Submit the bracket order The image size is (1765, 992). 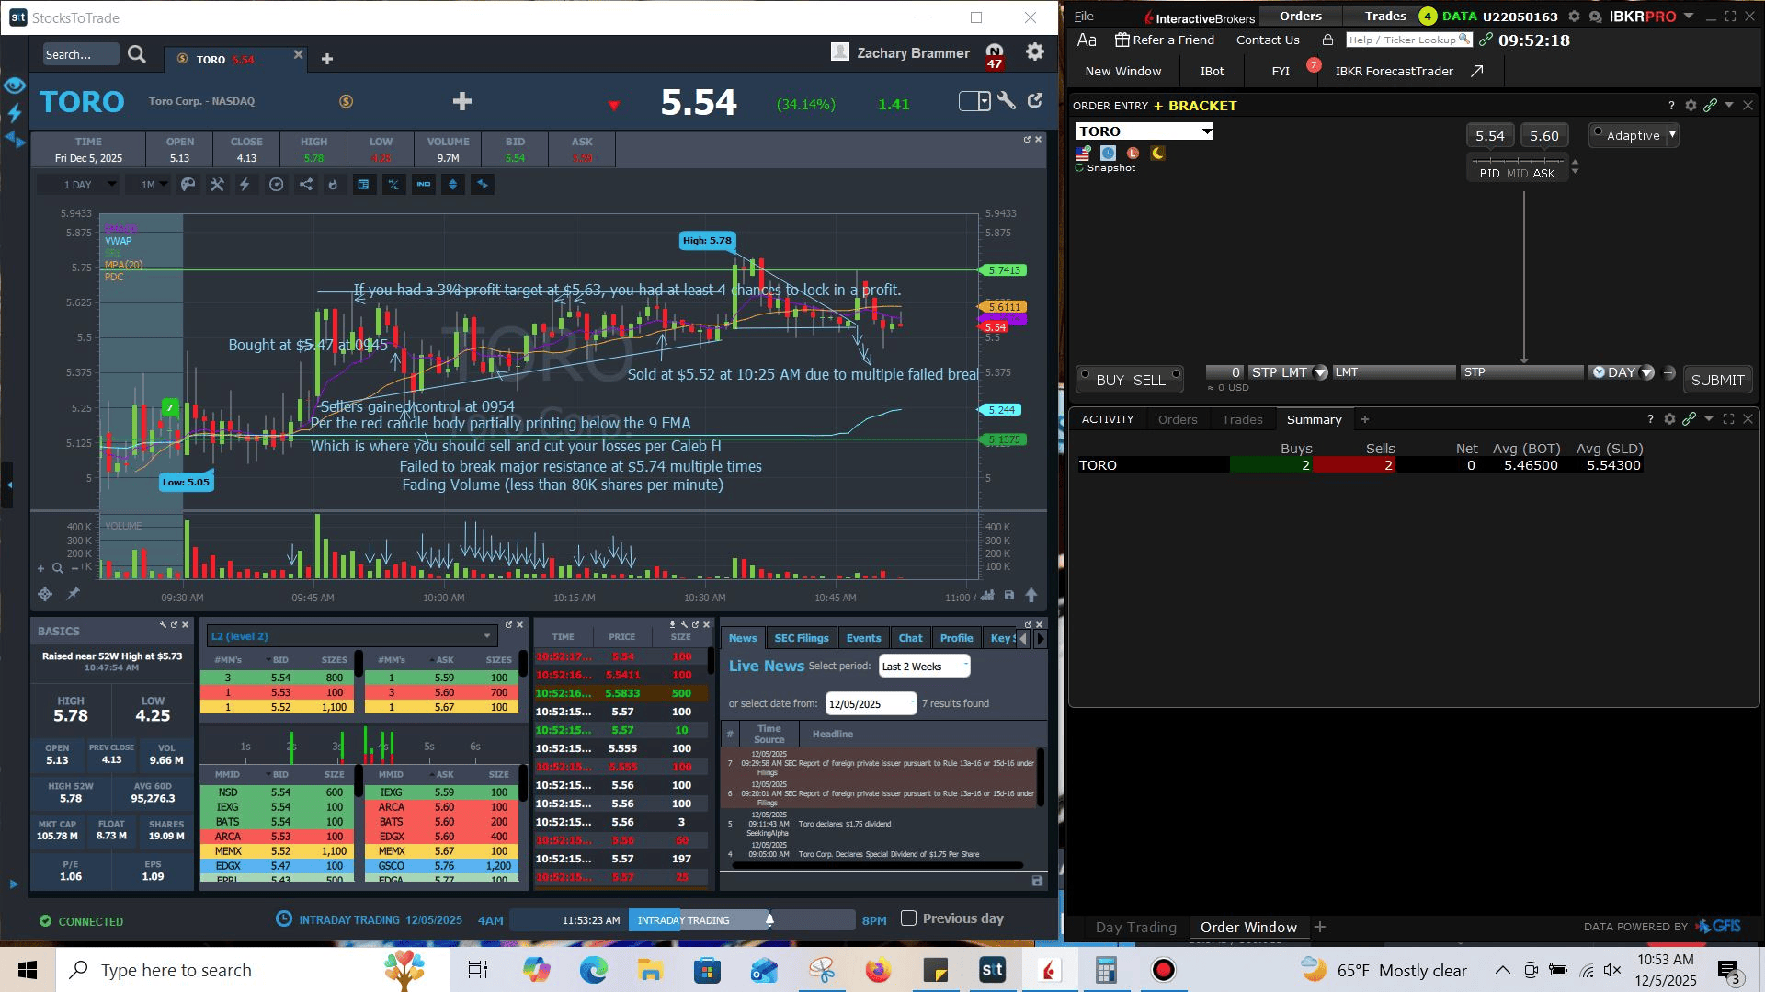click(x=1717, y=380)
